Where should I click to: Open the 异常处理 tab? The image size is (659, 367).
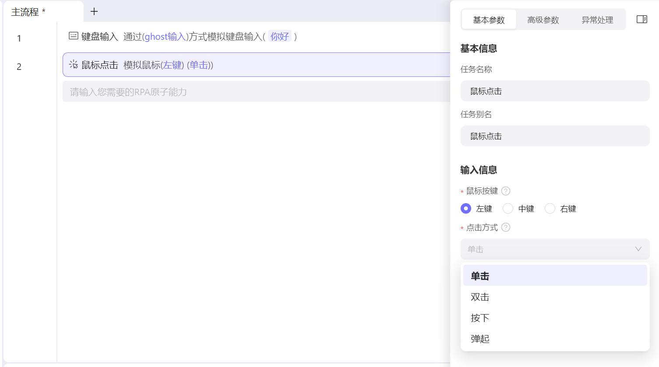(x=597, y=20)
